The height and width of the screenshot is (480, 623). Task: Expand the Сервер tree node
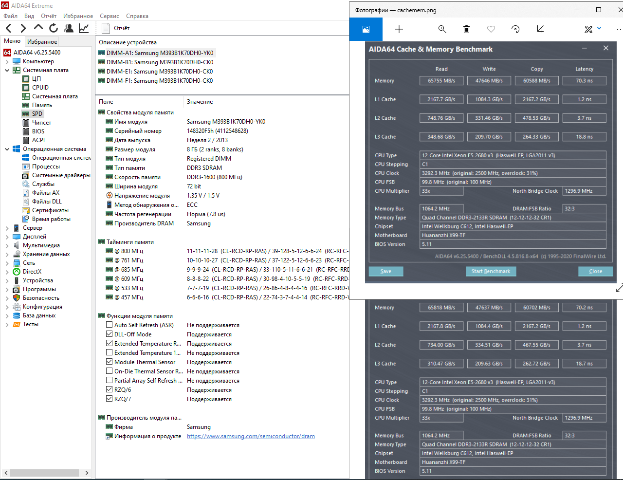pyautogui.click(x=7, y=228)
